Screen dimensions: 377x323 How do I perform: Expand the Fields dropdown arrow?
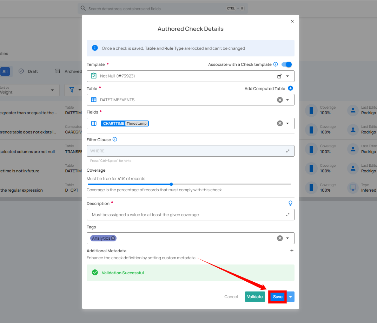pyautogui.click(x=287, y=123)
